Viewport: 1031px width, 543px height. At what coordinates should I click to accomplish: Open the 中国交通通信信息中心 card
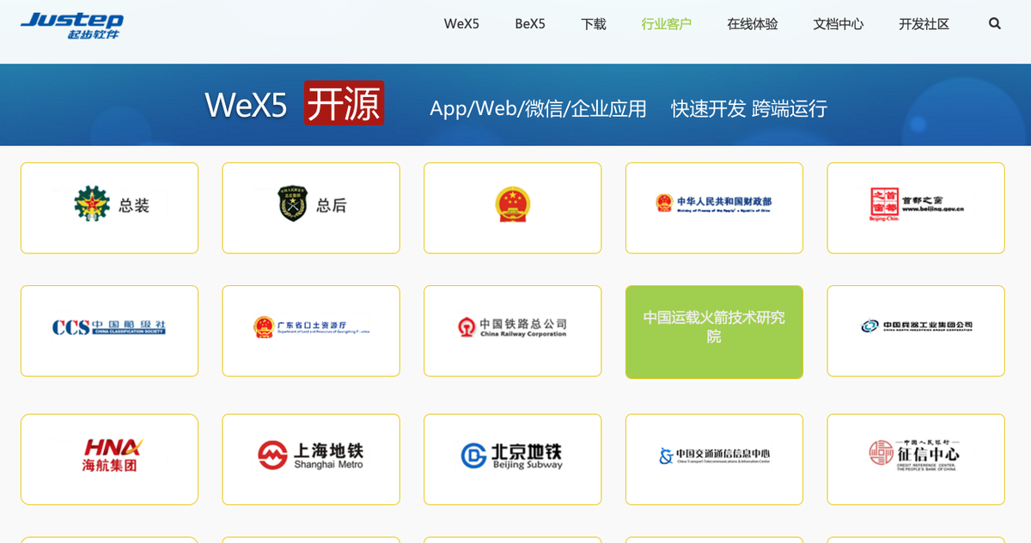click(714, 460)
